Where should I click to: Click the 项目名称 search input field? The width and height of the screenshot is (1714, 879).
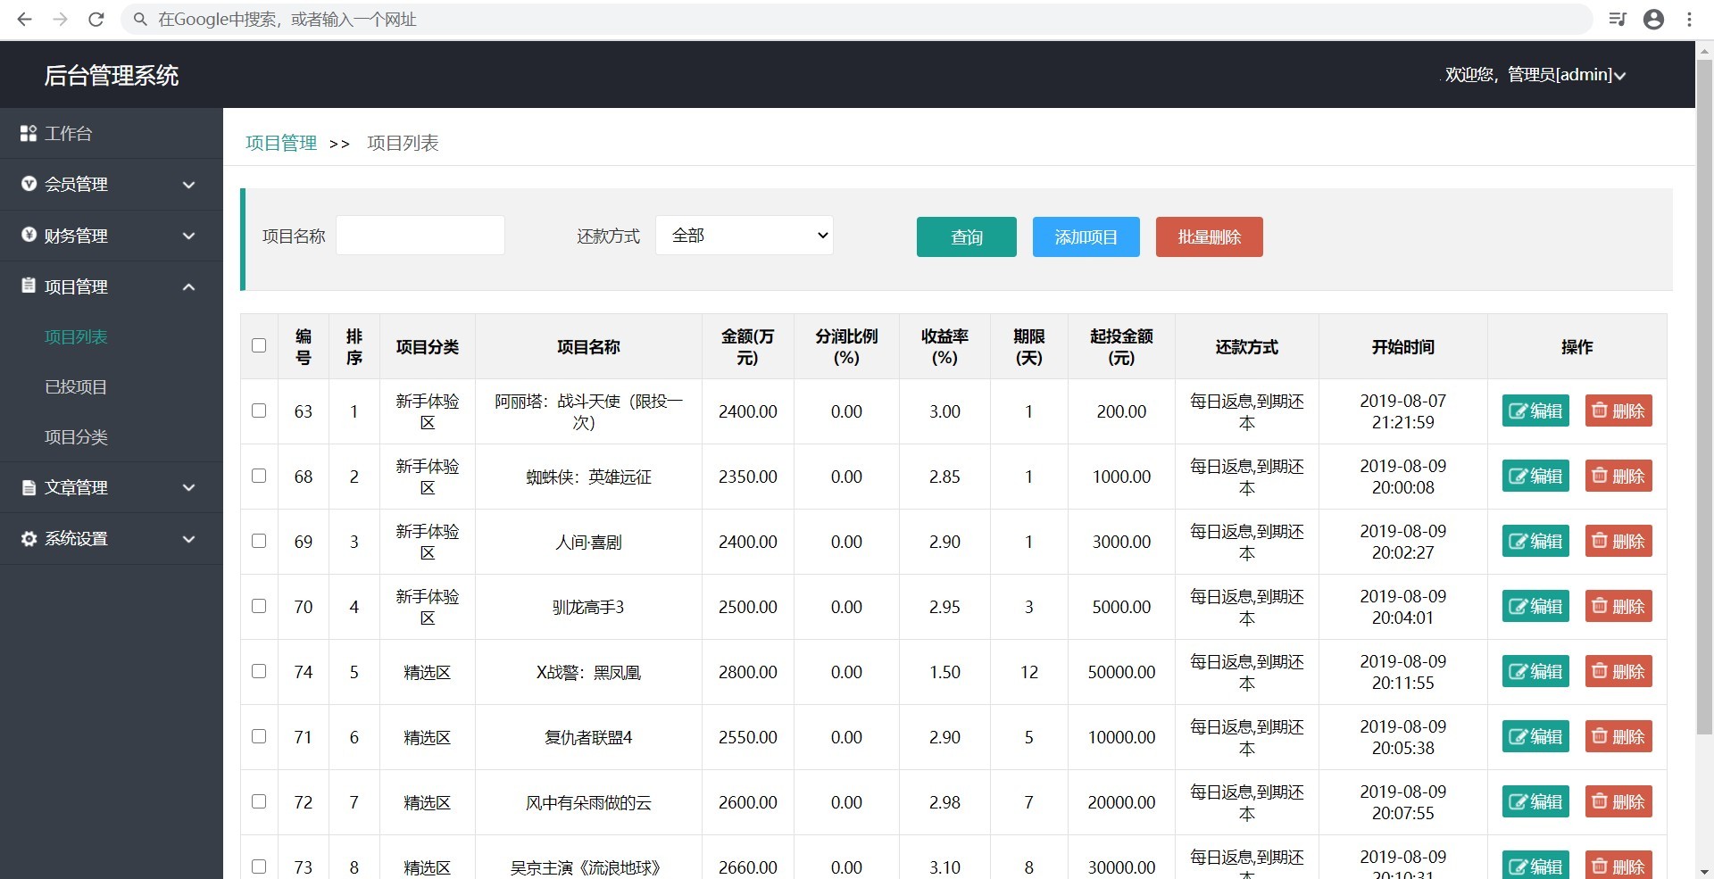[x=420, y=236]
